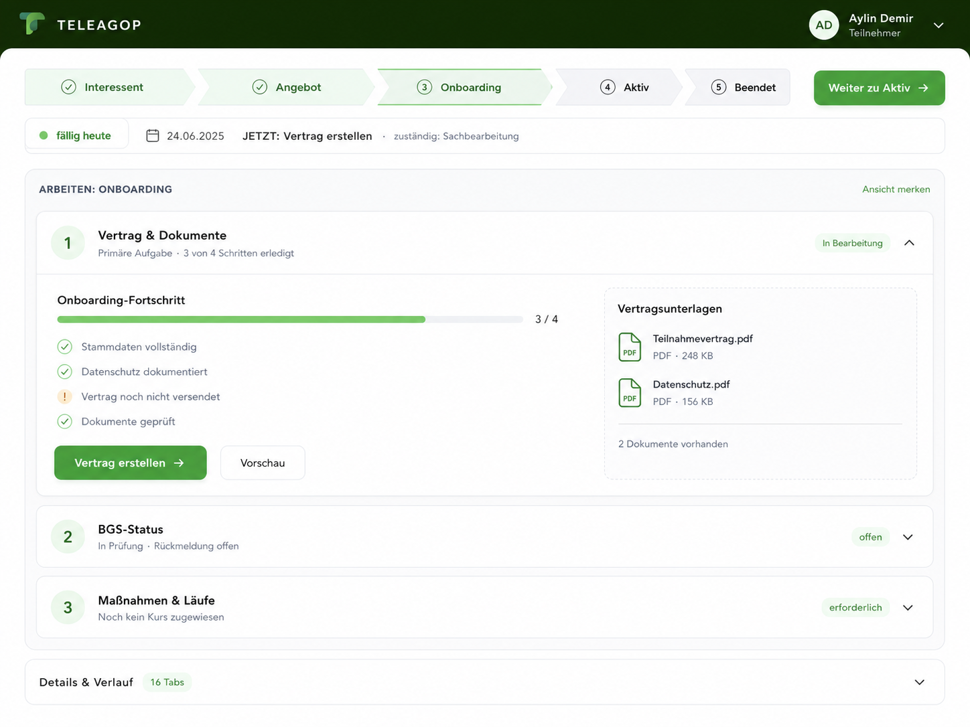Open the Teilnahmevertrag.pdf file icon

tap(630, 347)
